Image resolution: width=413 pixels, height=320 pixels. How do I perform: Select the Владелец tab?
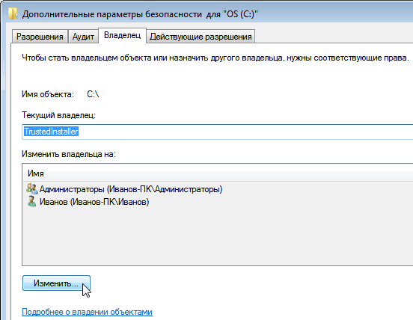point(122,35)
